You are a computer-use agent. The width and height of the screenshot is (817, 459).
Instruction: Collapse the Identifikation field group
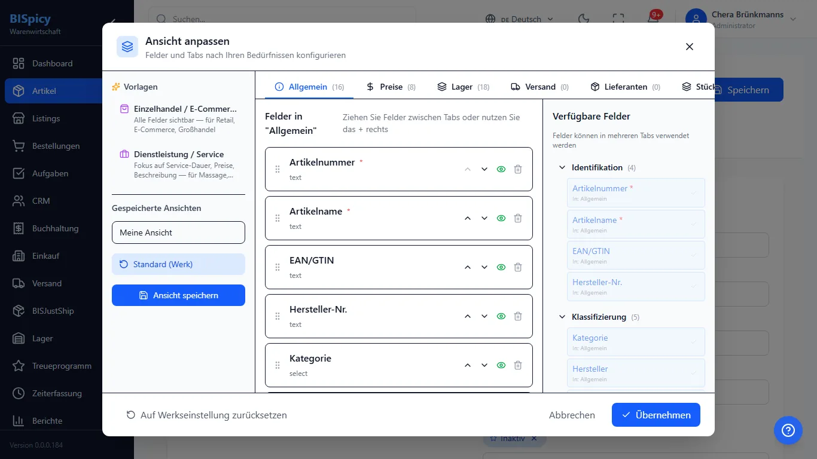(562, 167)
